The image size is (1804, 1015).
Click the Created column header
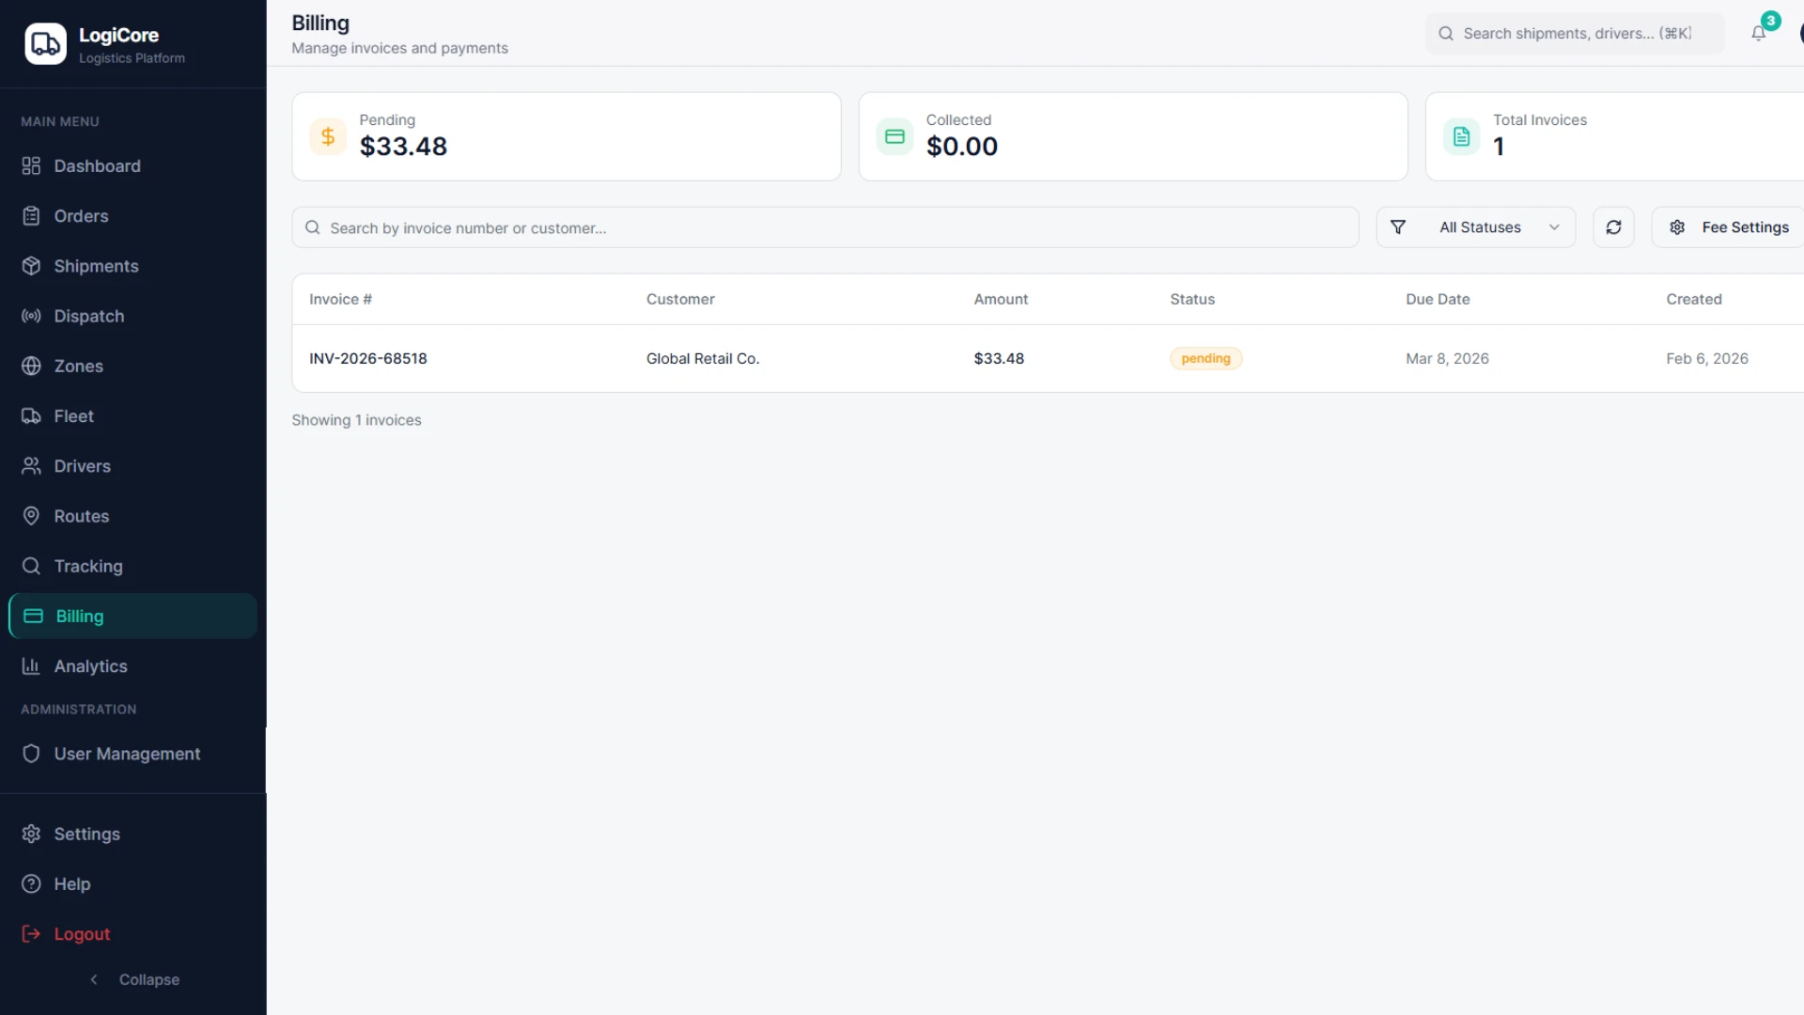tap(1694, 299)
